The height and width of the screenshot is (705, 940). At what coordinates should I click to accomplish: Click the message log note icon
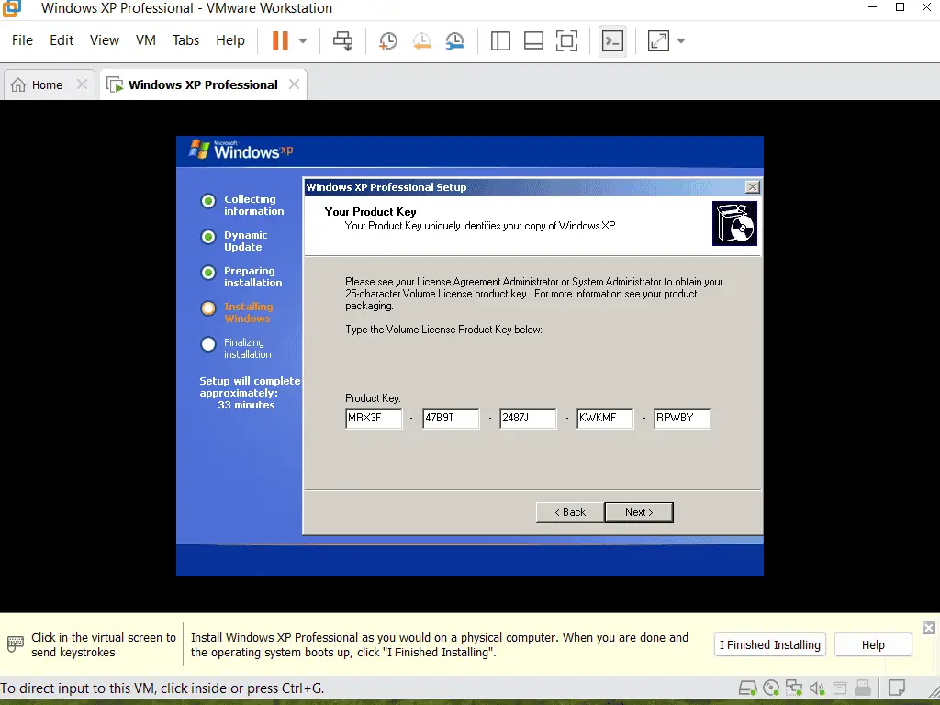896,688
